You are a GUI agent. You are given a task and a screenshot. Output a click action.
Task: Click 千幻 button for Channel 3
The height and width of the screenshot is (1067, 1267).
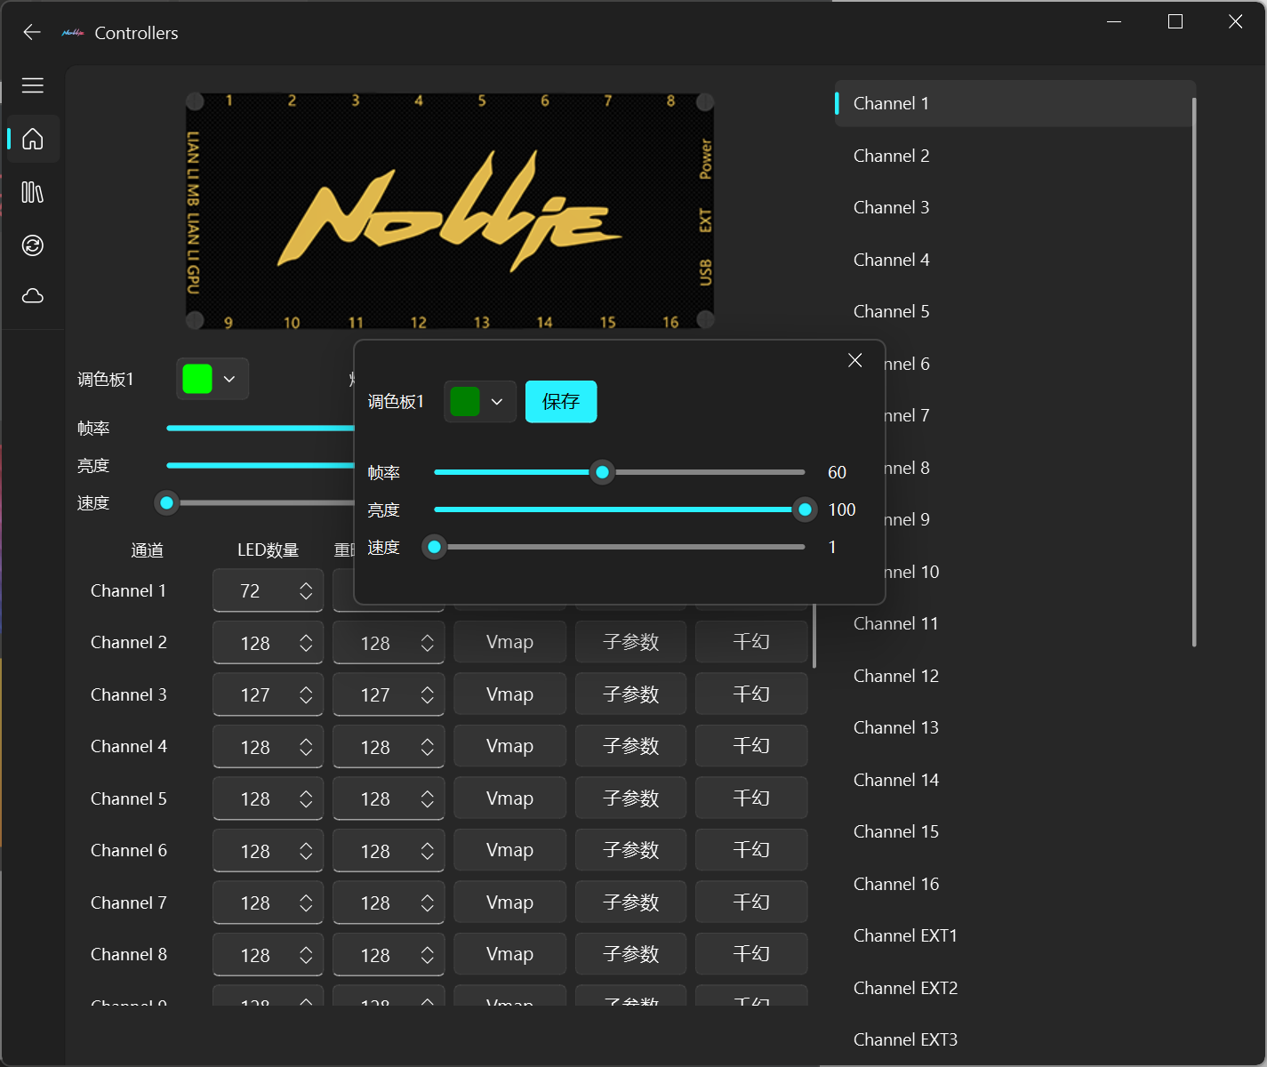[751, 694]
